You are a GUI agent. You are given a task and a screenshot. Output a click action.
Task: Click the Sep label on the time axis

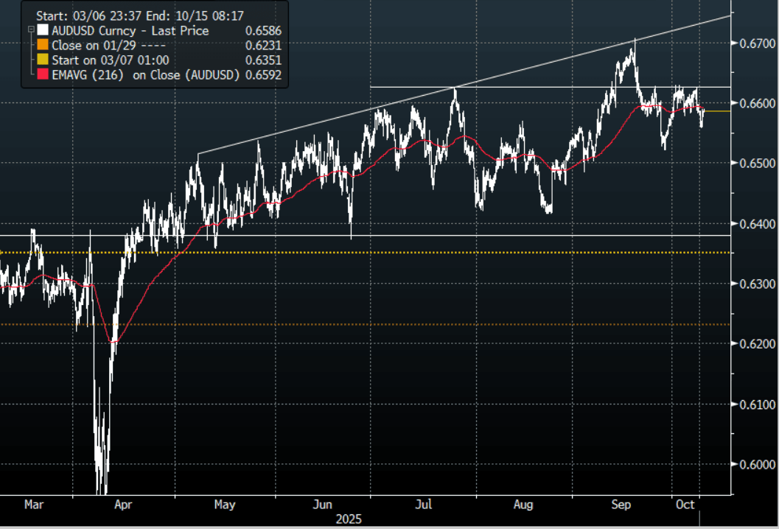point(623,505)
